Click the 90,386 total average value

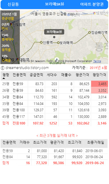[59, 163]
